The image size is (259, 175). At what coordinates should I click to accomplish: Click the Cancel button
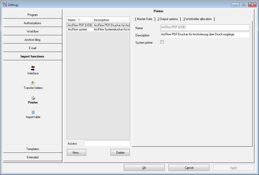click(189, 168)
